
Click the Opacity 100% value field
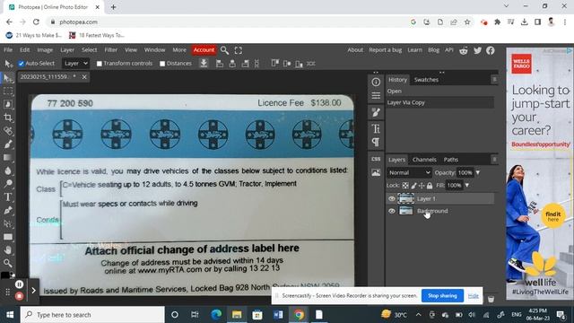coord(465,172)
